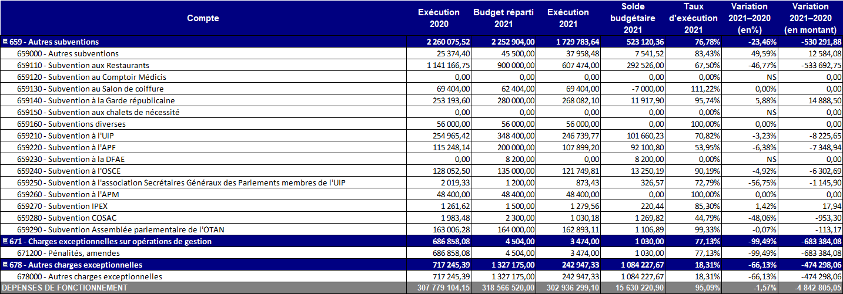Select the Exécution 2021 column header
Viewport: 843px width, 294px height.
(567, 18)
